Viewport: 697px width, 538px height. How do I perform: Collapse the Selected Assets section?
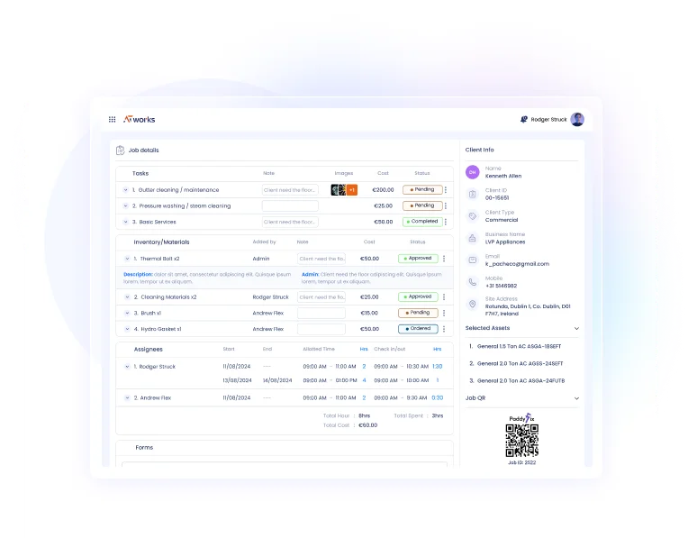pos(576,328)
